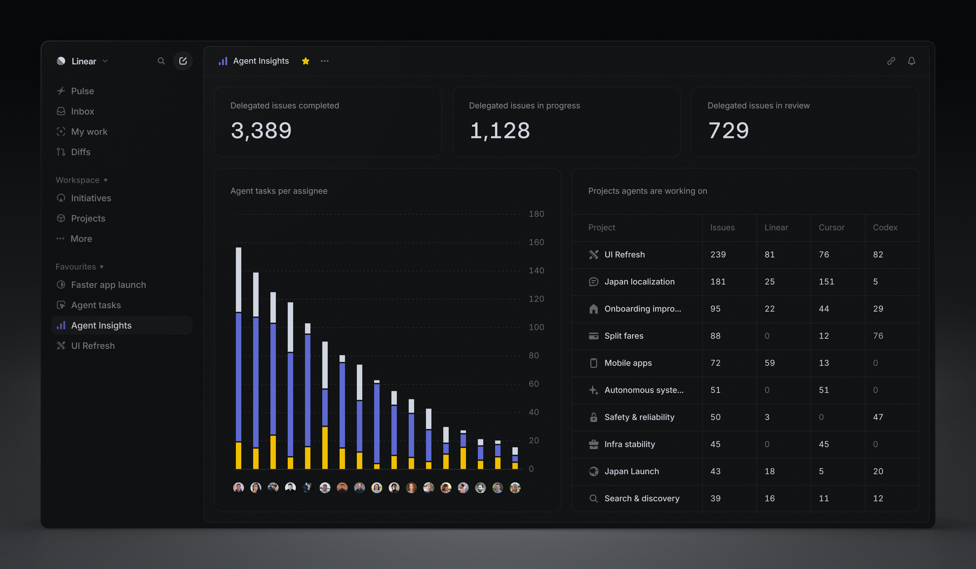The width and height of the screenshot is (976, 569).
Task: Click the UI Refresh project icon in table
Action: pyautogui.click(x=593, y=255)
